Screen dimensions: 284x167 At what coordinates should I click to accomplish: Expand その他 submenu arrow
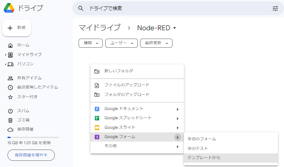pyautogui.click(x=178, y=146)
